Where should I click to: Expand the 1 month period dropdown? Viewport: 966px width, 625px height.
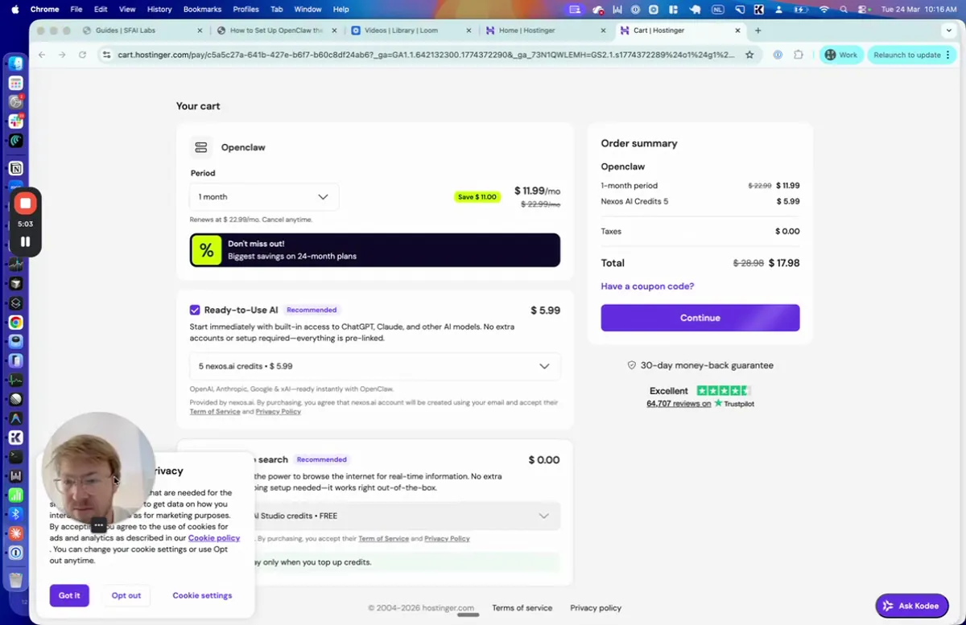(x=264, y=196)
